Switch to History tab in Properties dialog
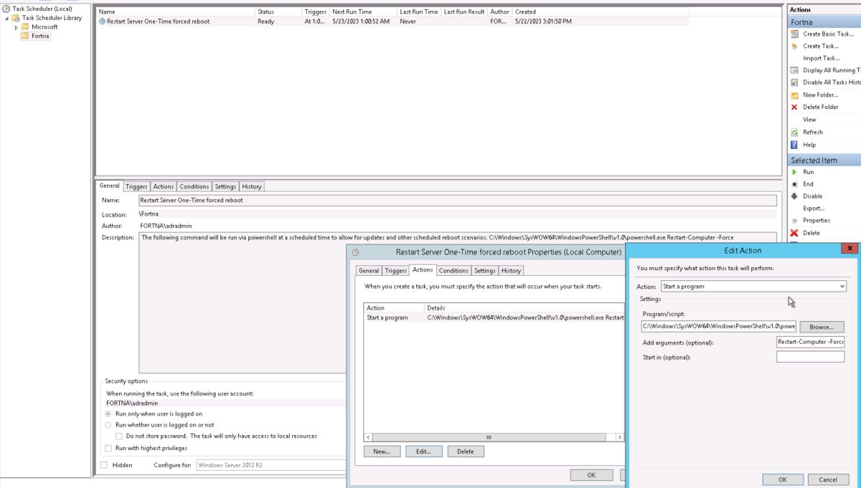861x488 pixels. [x=511, y=271]
